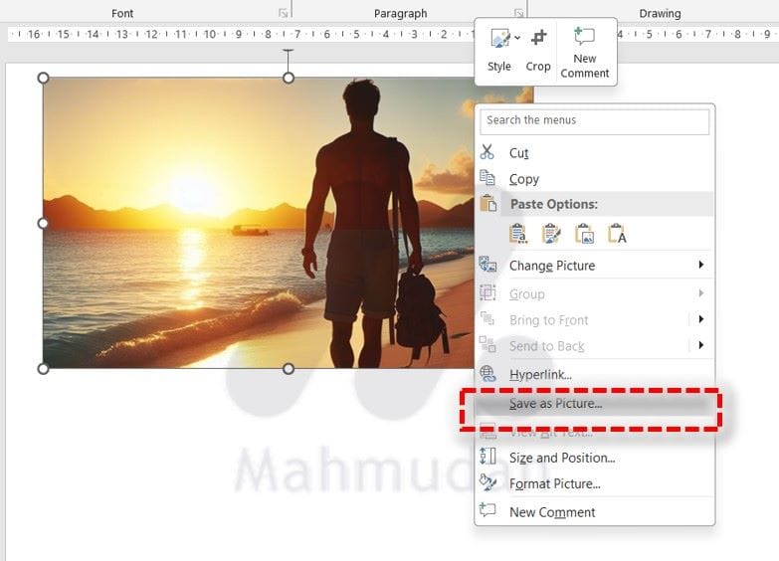
Task: Expand the Style dropdown arrow
Action: (517, 38)
